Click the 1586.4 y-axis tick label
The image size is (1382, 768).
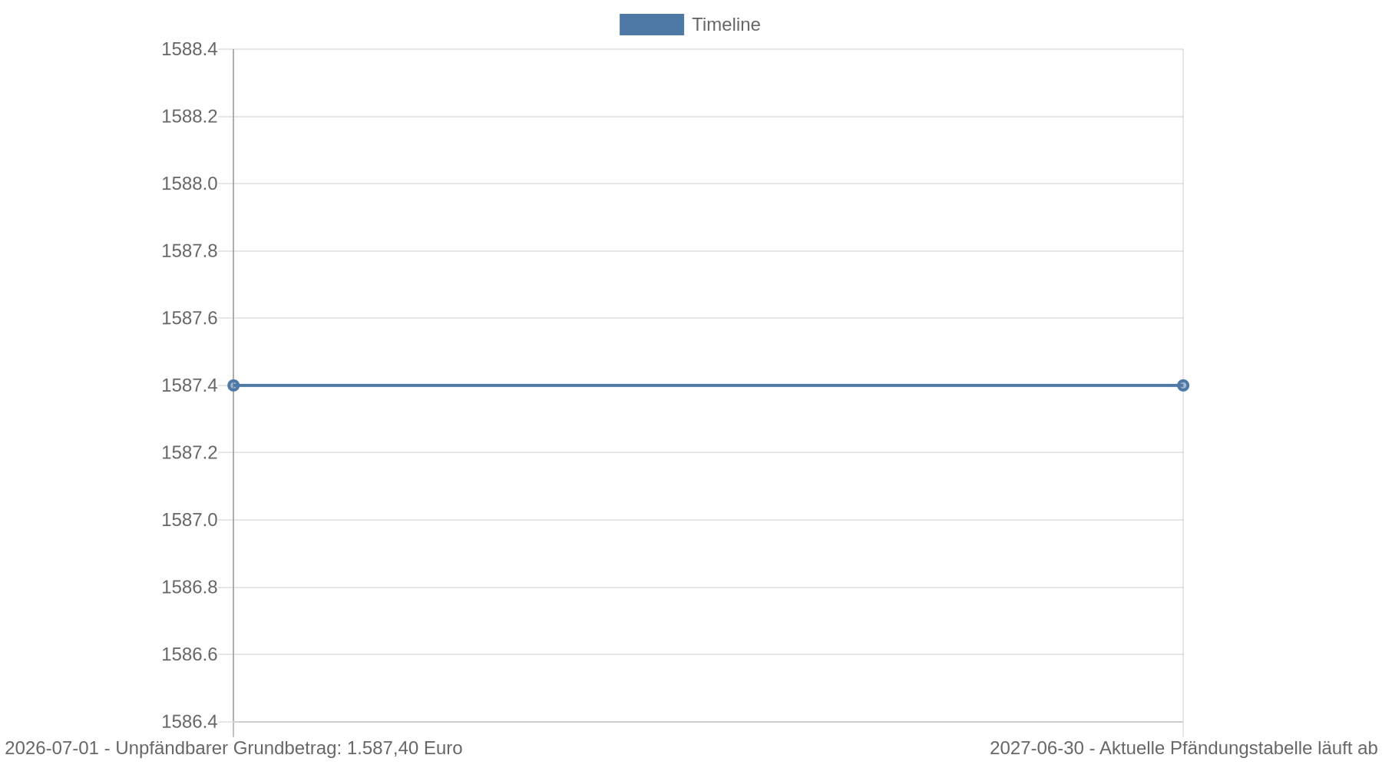[190, 722]
